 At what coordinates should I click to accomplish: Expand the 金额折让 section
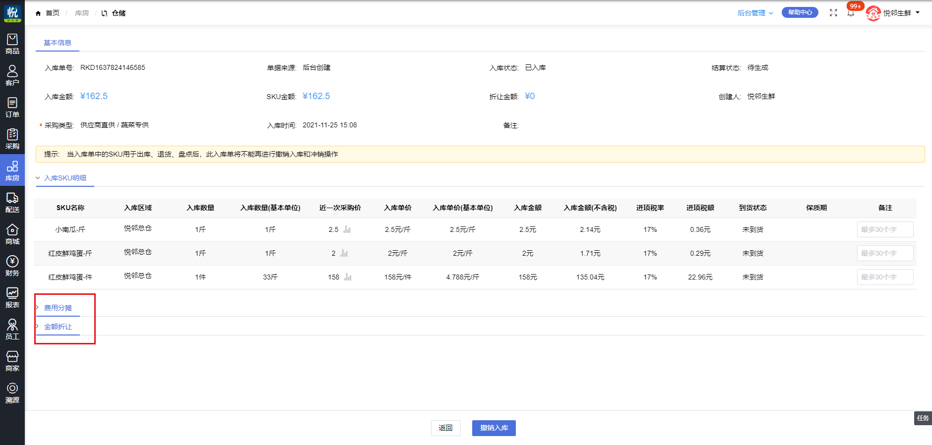point(58,327)
